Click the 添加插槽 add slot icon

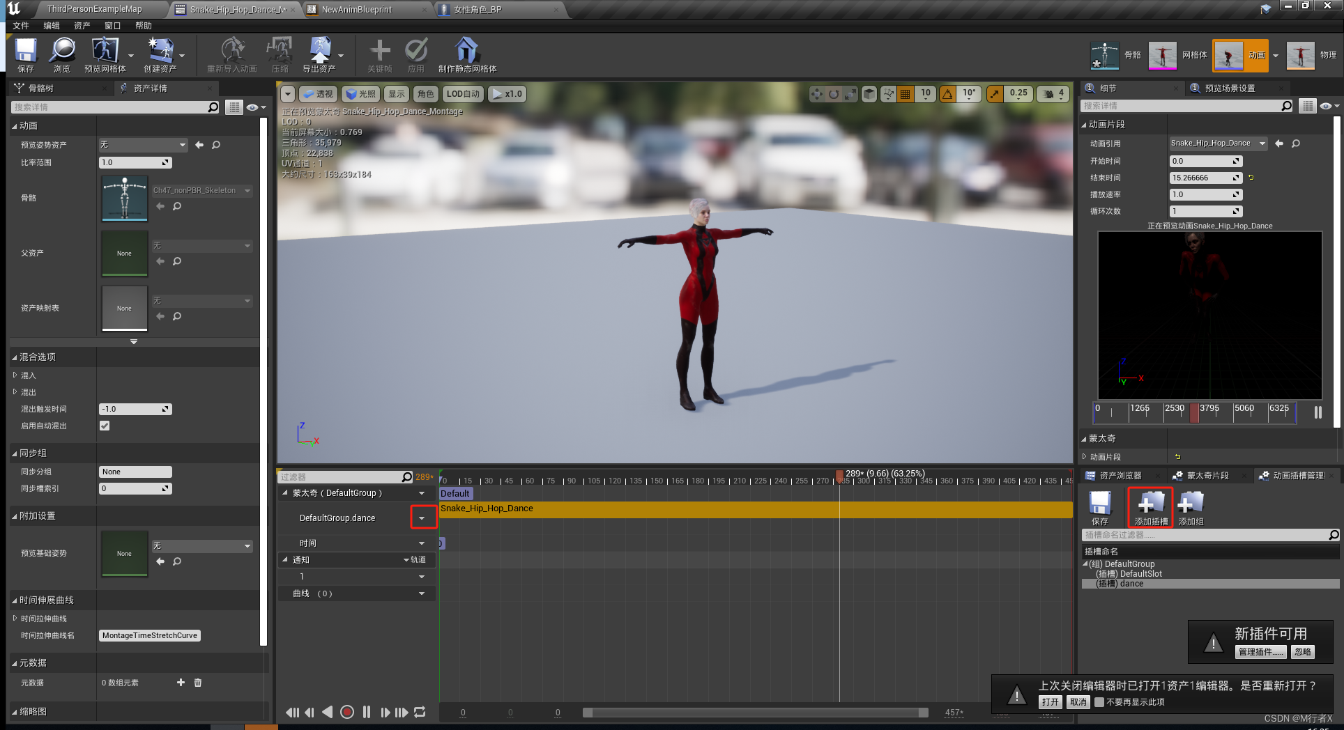[x=1151, y=507]
